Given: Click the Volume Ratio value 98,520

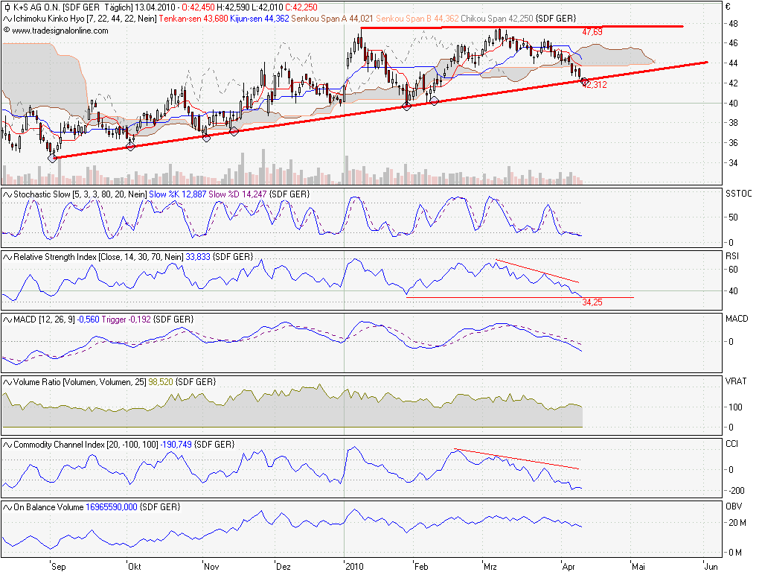Looking at the screenshot, I should point(161,382).
